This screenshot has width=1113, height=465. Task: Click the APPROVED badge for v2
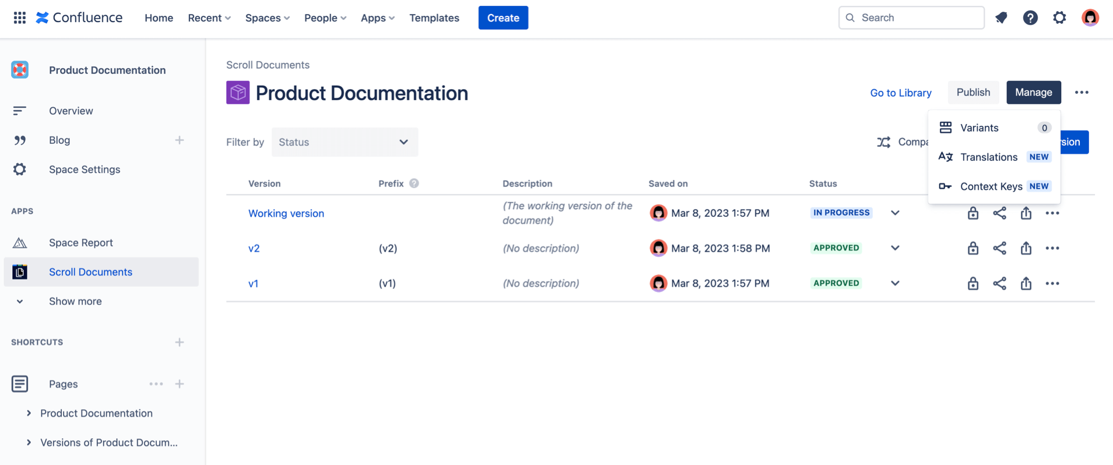pyautogui.click(x=836, y=248)
